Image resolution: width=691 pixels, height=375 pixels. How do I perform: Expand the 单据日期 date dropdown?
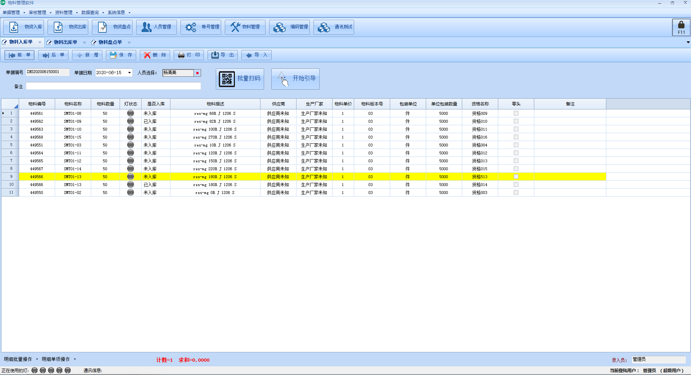point(129,73)
